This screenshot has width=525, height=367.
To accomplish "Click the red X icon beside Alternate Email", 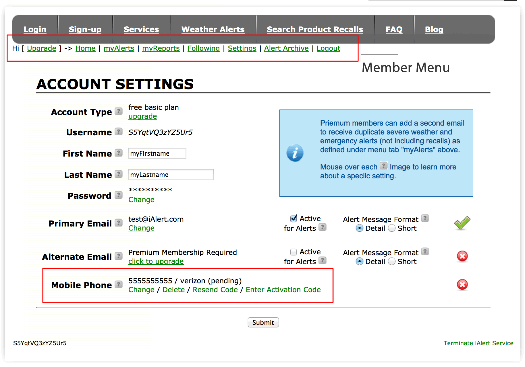I will click(x=462, y=257).
